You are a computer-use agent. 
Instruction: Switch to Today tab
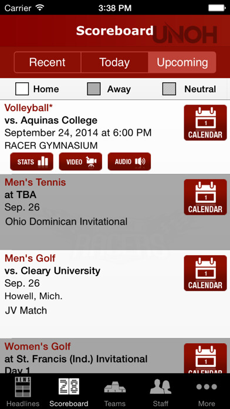click(114, 62)
